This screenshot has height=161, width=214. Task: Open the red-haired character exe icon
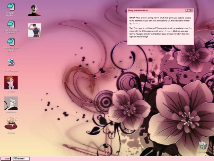(x=11, y=83)
